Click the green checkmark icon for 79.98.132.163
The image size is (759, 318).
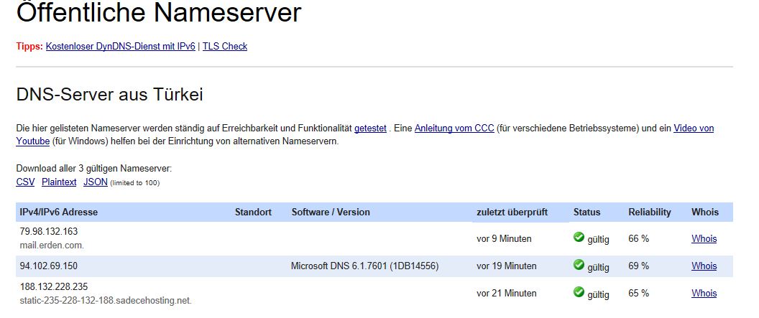tap(579, 238)
